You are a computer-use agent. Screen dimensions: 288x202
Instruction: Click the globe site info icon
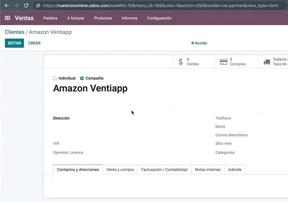click(38, 6)
